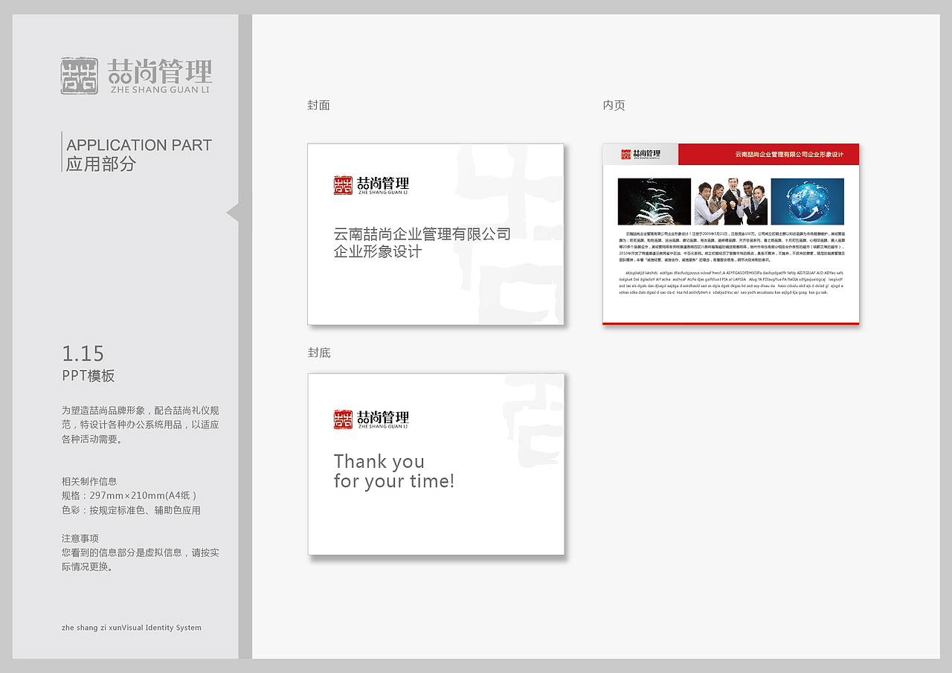Toggle the 封底 back cover label
Image resolution: width=952 pixels, height=673 pixels.
tap(319, 352)
